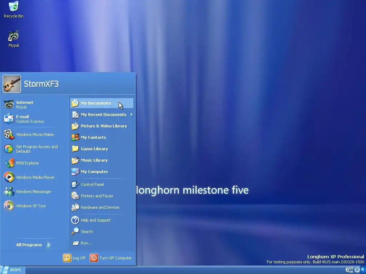Open Set Program Access and Defaults icon

(x=9, y=149)
